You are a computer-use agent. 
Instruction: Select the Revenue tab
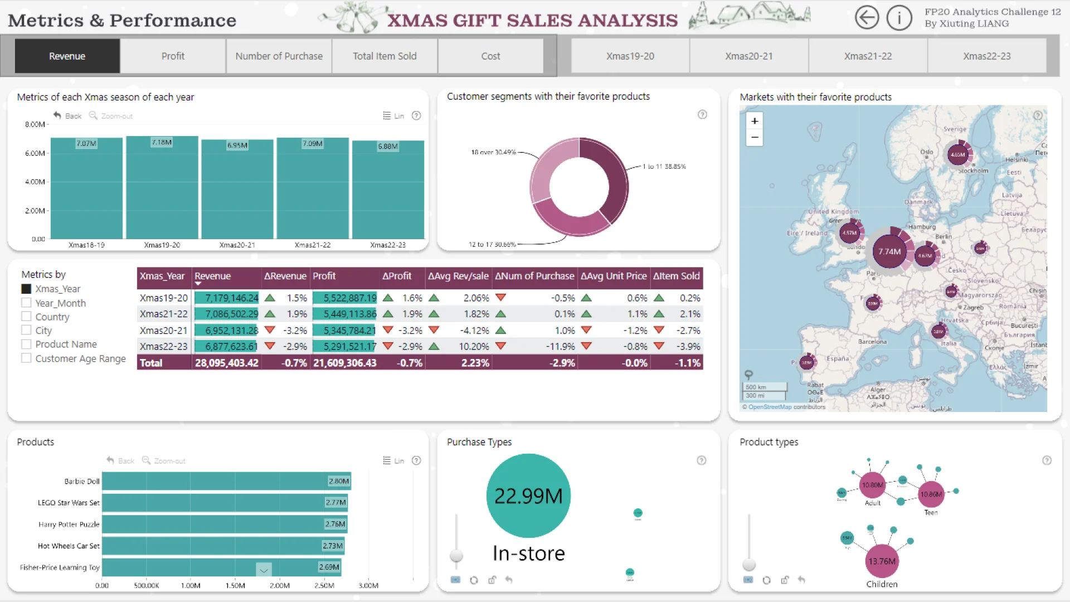pos(67,56)
